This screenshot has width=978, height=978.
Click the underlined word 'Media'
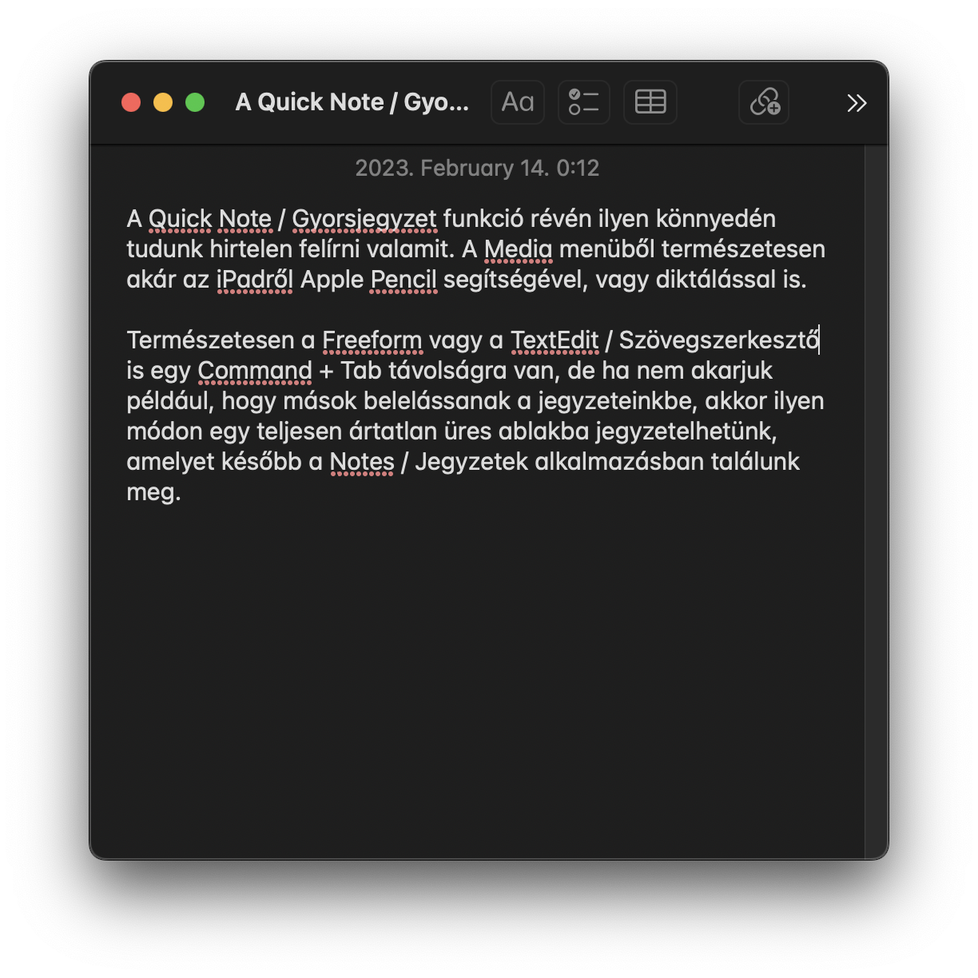pyautogui.click(x=518, y=249)
